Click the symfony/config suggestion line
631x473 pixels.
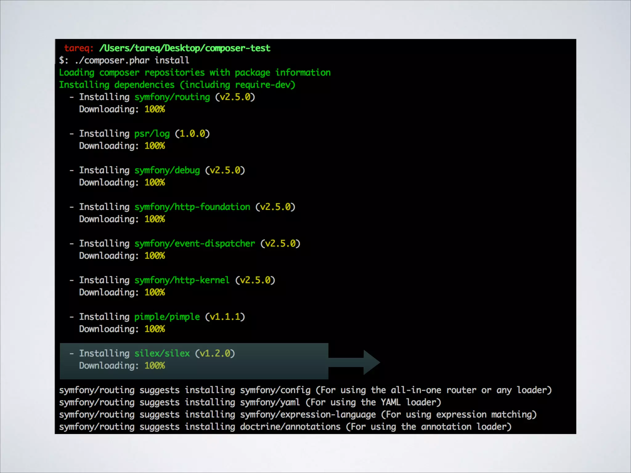point(305,390)
